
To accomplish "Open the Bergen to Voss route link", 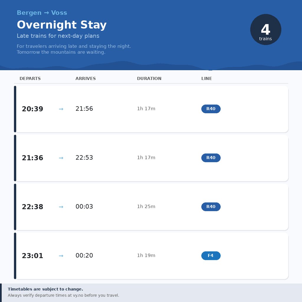I will [x=42, y=13].
